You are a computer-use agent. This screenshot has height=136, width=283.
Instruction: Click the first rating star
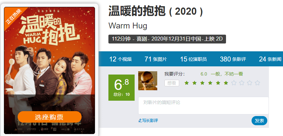[x=187, y=83]
